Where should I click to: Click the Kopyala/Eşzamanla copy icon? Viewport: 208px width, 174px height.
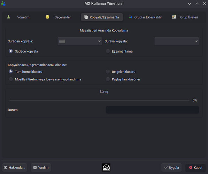(x=86, y=17)
